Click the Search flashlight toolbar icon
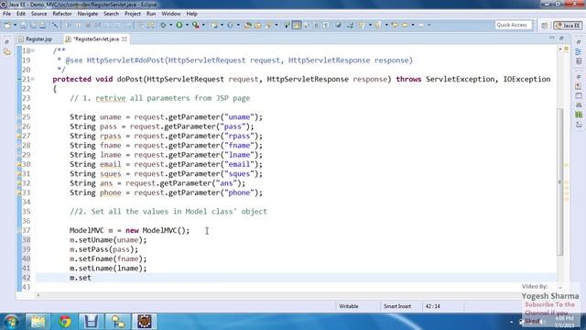 coord(268,25)
